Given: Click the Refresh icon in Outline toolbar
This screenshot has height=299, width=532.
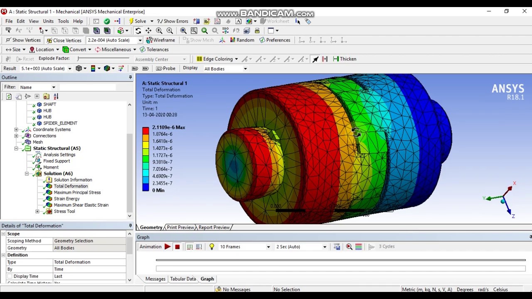Looking at the screenshot, I should 9,96.
